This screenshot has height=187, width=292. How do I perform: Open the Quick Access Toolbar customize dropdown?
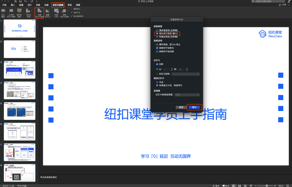click(x=37, y=1)
